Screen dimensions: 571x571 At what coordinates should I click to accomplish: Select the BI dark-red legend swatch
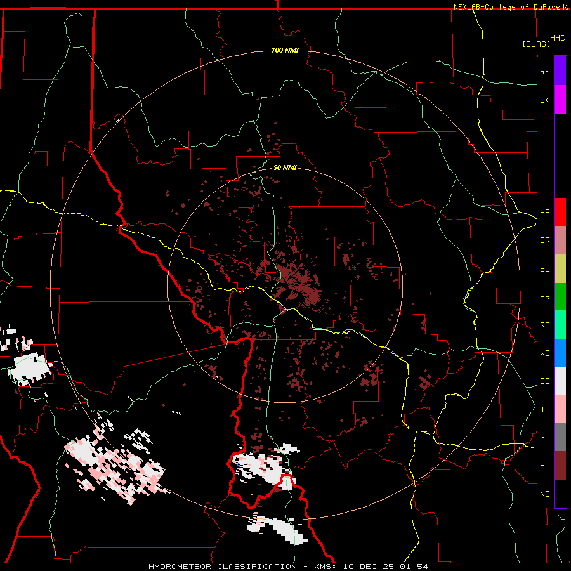click(x=560, y=466)
